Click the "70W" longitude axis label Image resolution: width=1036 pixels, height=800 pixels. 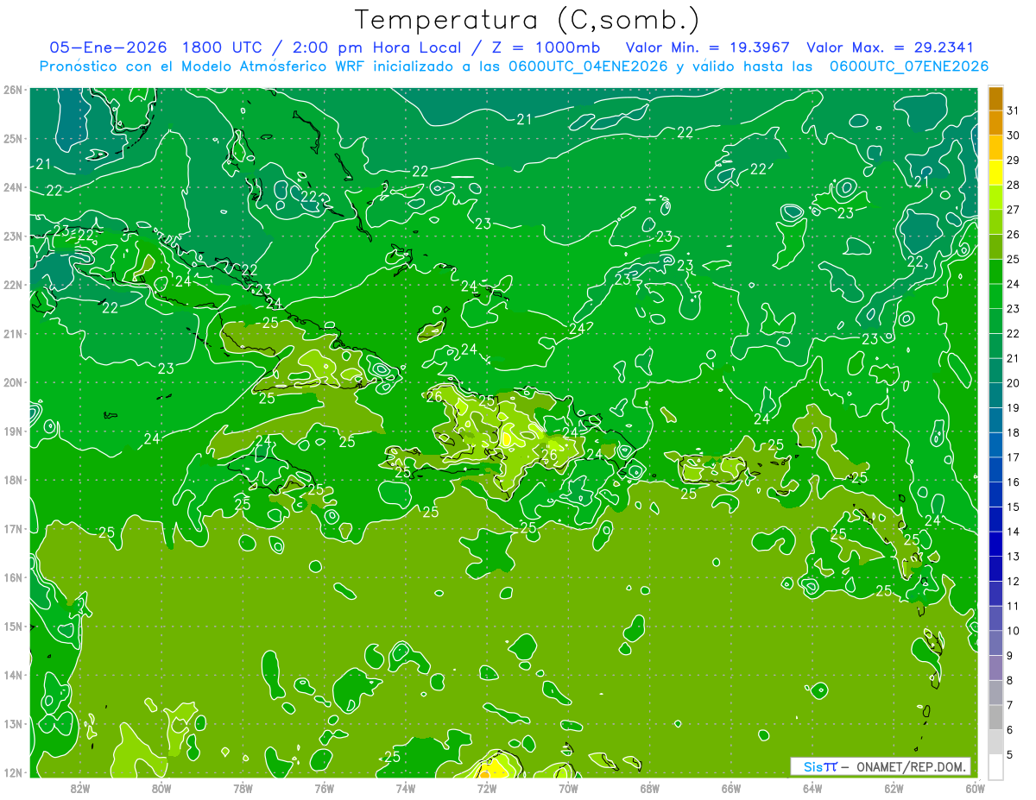[x=568, y=787]
